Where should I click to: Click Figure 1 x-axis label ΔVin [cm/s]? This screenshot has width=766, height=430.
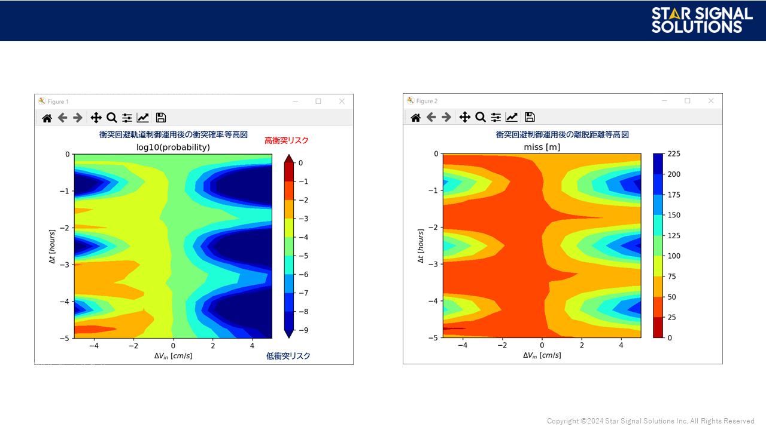pos(173,356)
